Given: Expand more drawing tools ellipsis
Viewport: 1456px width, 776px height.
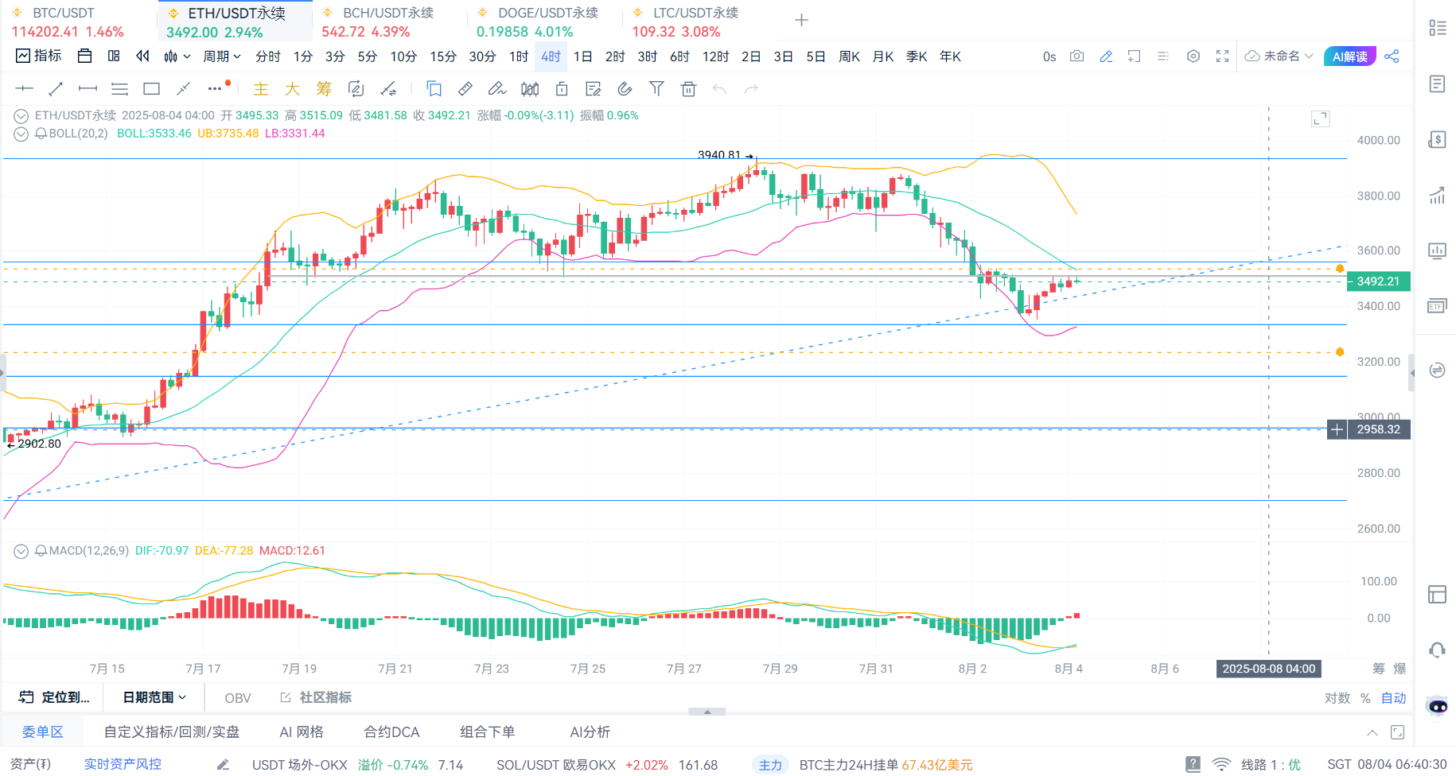Looking at the screenshot, I should click(215, 88).
